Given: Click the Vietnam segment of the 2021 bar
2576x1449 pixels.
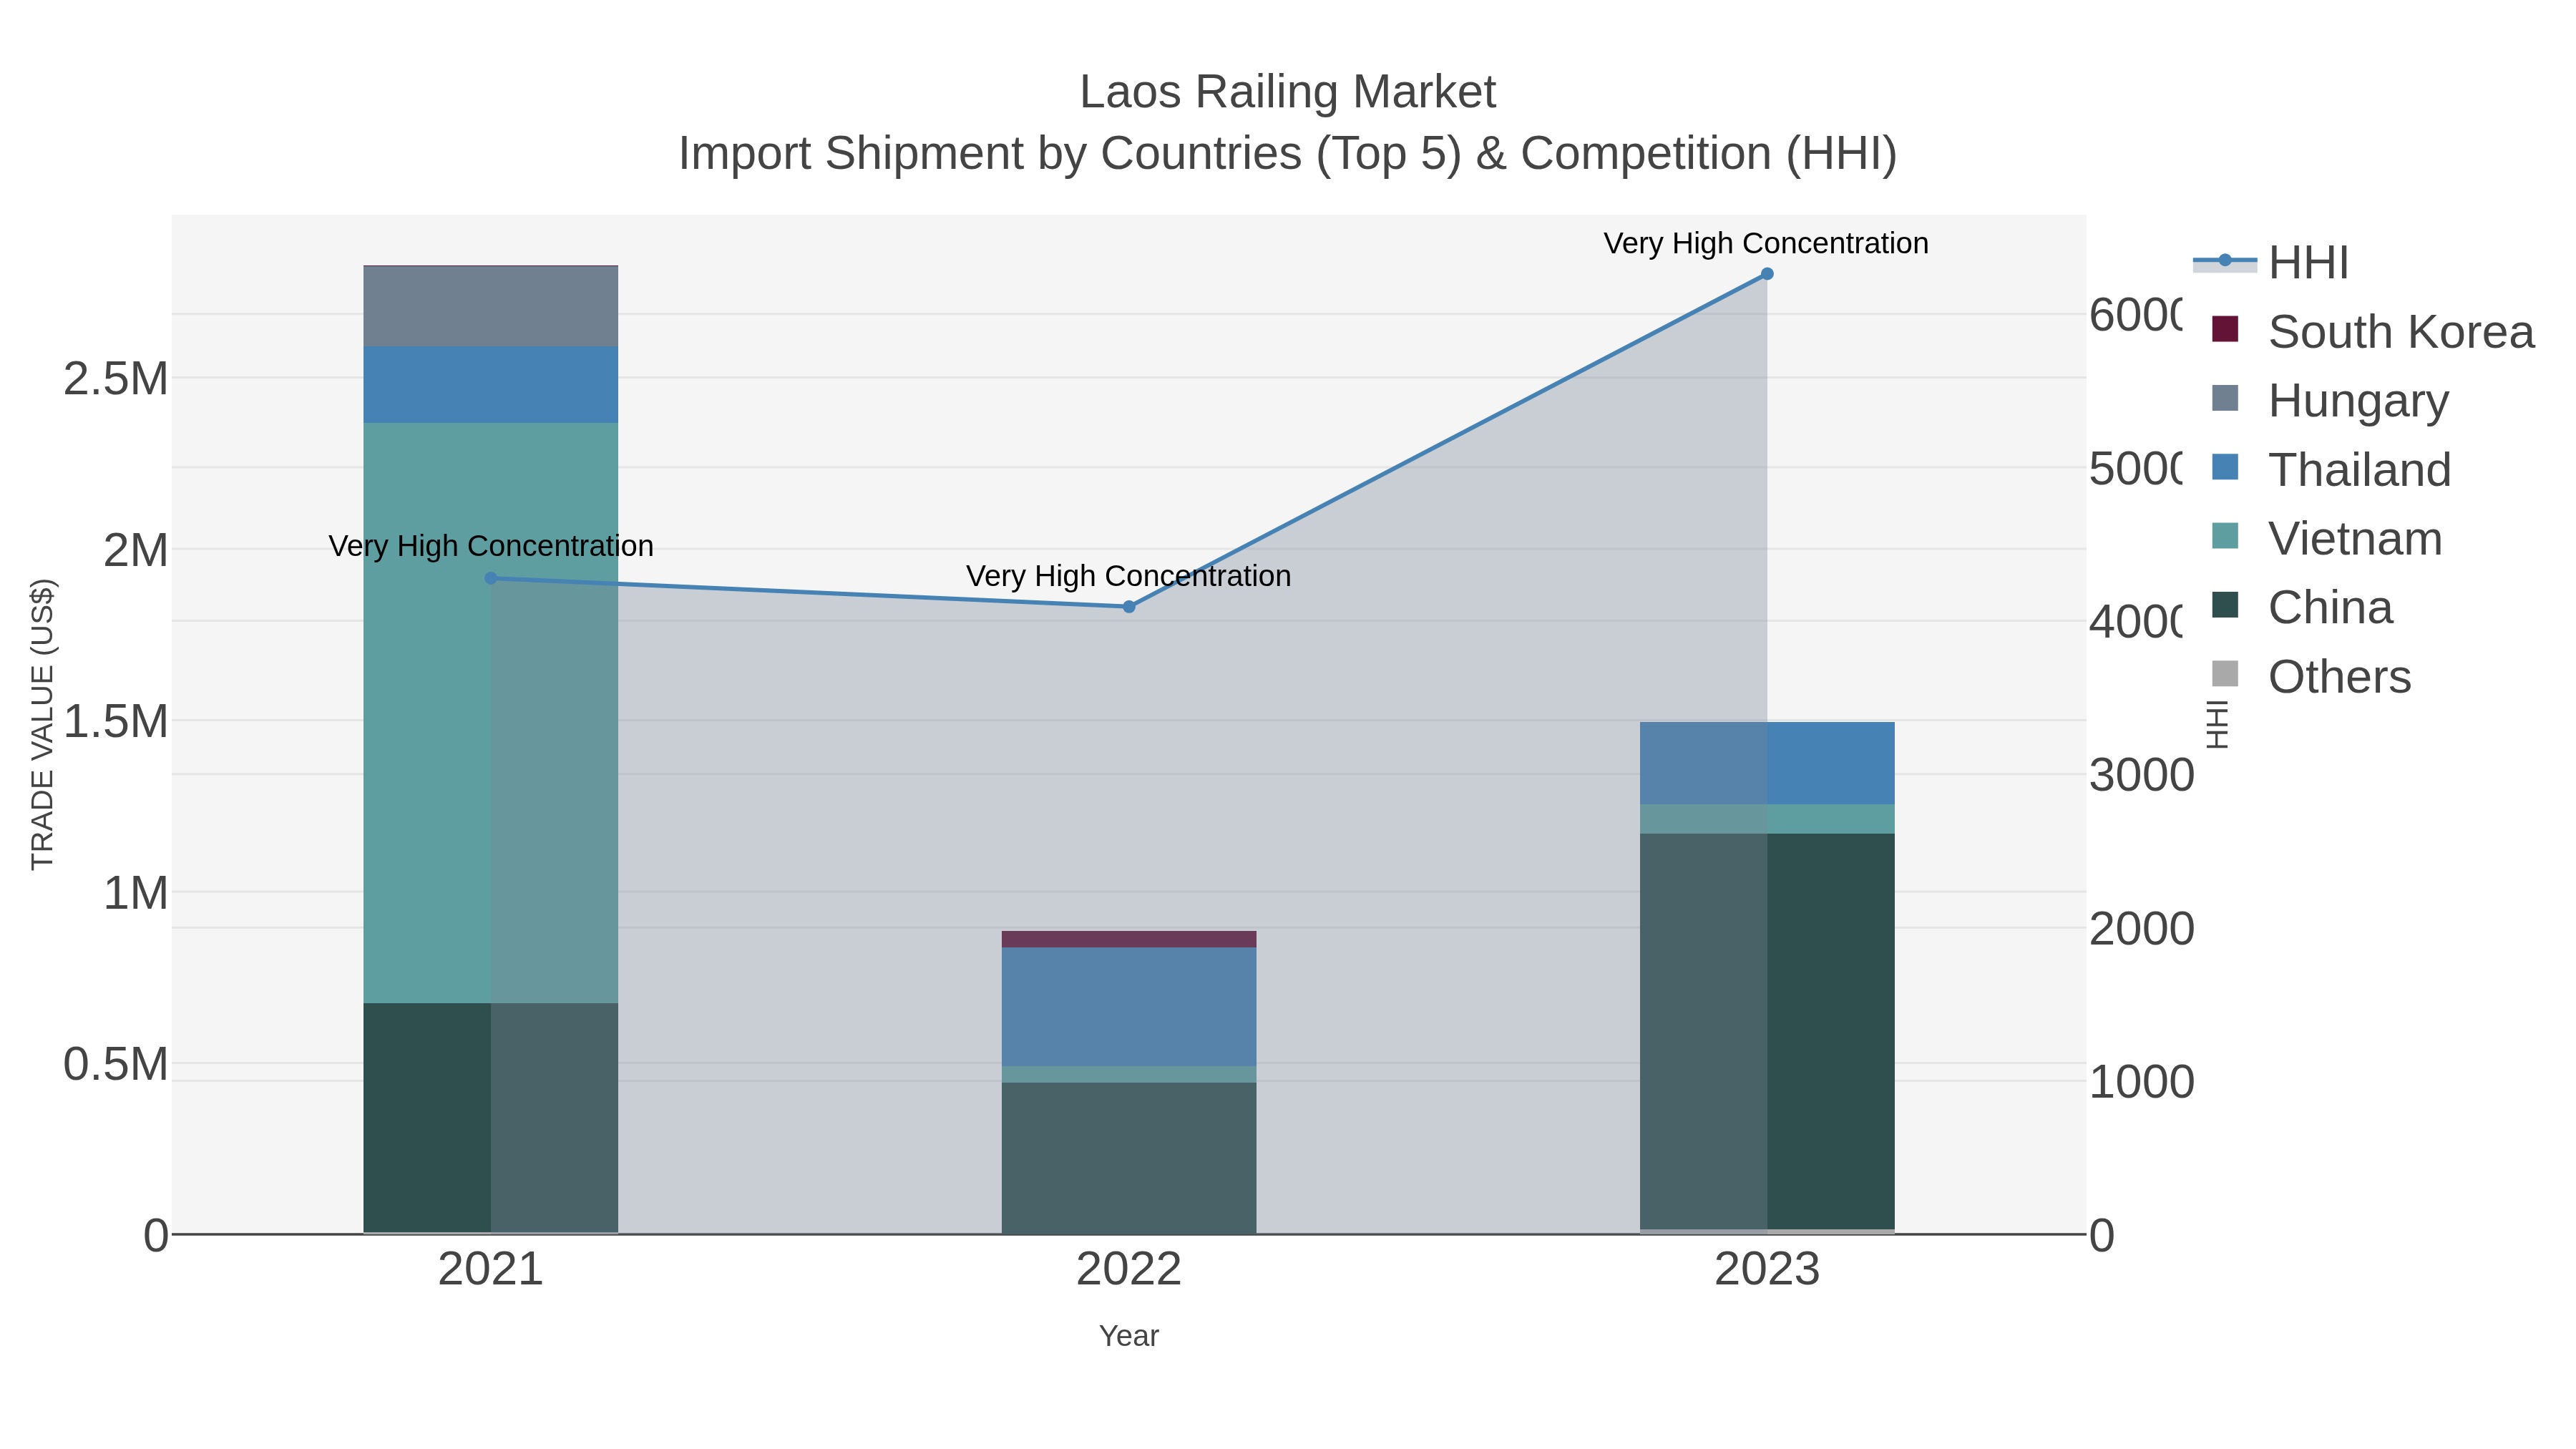Looking at the screenshot, I should (x=490, y=713).
